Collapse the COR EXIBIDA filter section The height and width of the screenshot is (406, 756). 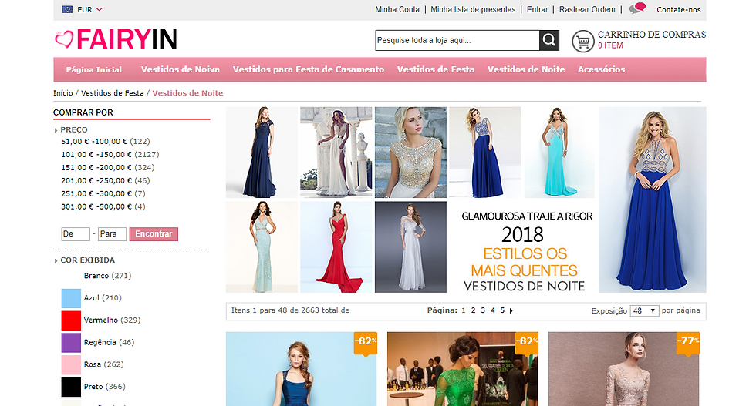(x=85, y=260)
